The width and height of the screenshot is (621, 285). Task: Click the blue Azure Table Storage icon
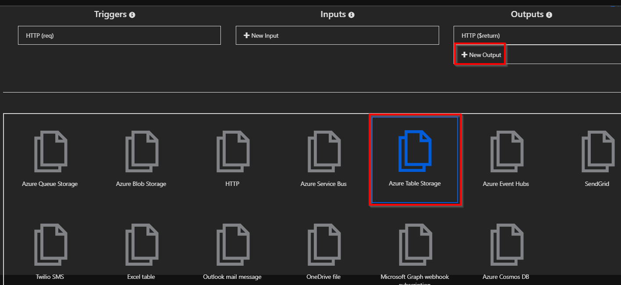(415, 151)
